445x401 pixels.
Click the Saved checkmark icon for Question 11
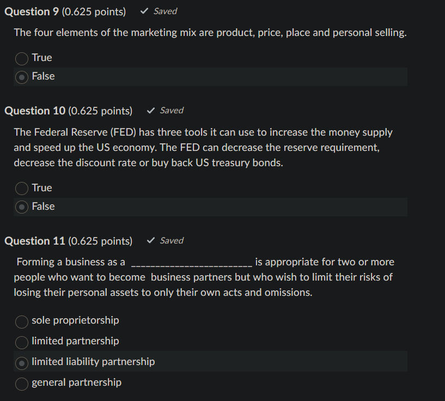[151, 241]
